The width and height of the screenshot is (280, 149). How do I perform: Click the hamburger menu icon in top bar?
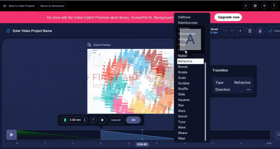246,6
